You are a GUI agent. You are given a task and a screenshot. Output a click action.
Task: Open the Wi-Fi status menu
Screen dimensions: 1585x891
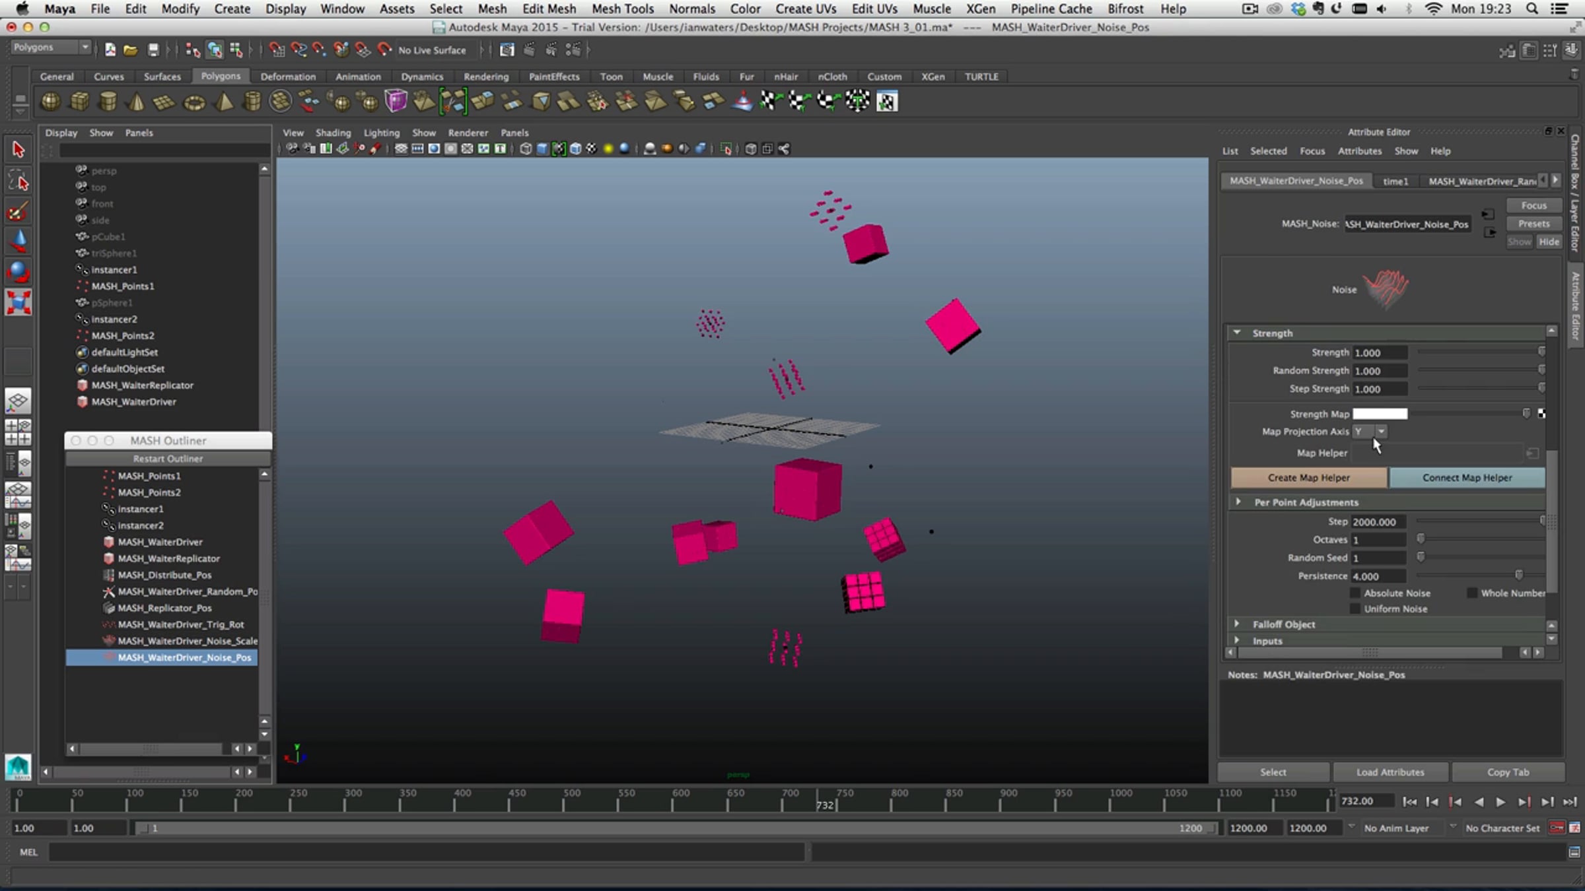click(1434, 9)
